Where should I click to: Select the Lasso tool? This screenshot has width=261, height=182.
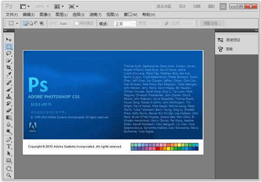[9, 54]
